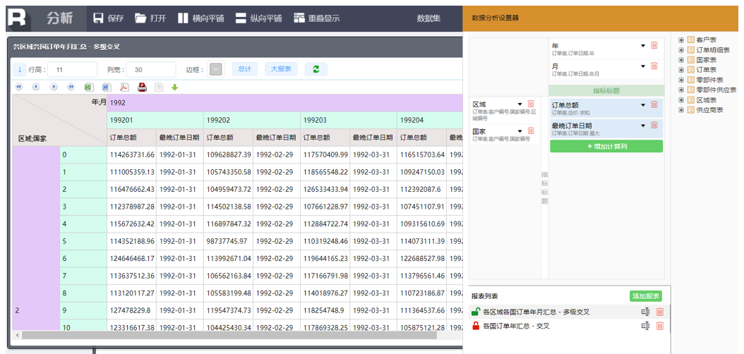Click the 增加计算列 green button

pyautogui.click(x=606, y=146)
